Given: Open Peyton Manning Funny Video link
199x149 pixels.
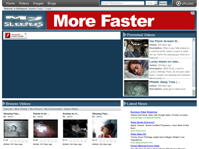Looking at the screenshot, I should (145, 146).
